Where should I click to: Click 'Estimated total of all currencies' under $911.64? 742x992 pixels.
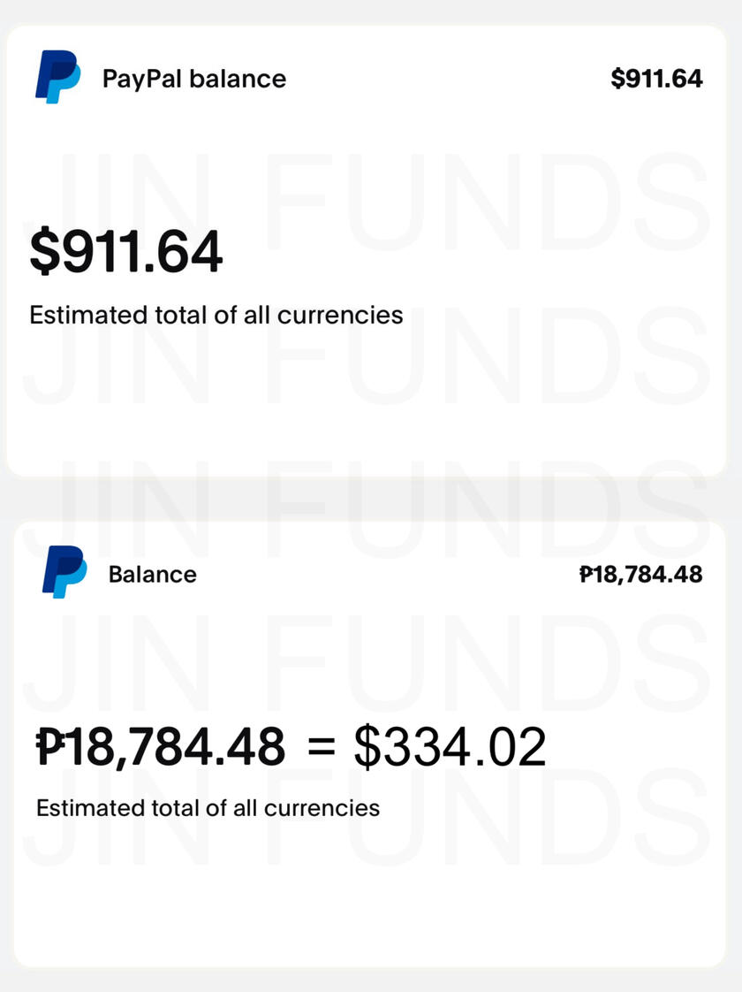point(216,315)
